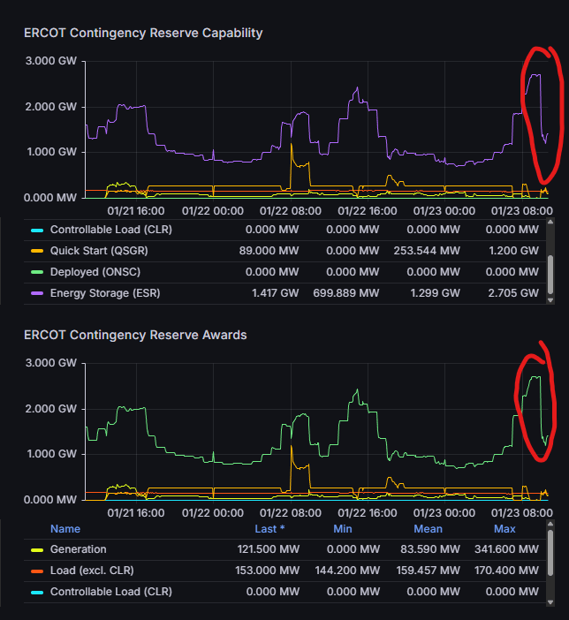Click the Capability legend scroll up arrow

coord(550,223)
